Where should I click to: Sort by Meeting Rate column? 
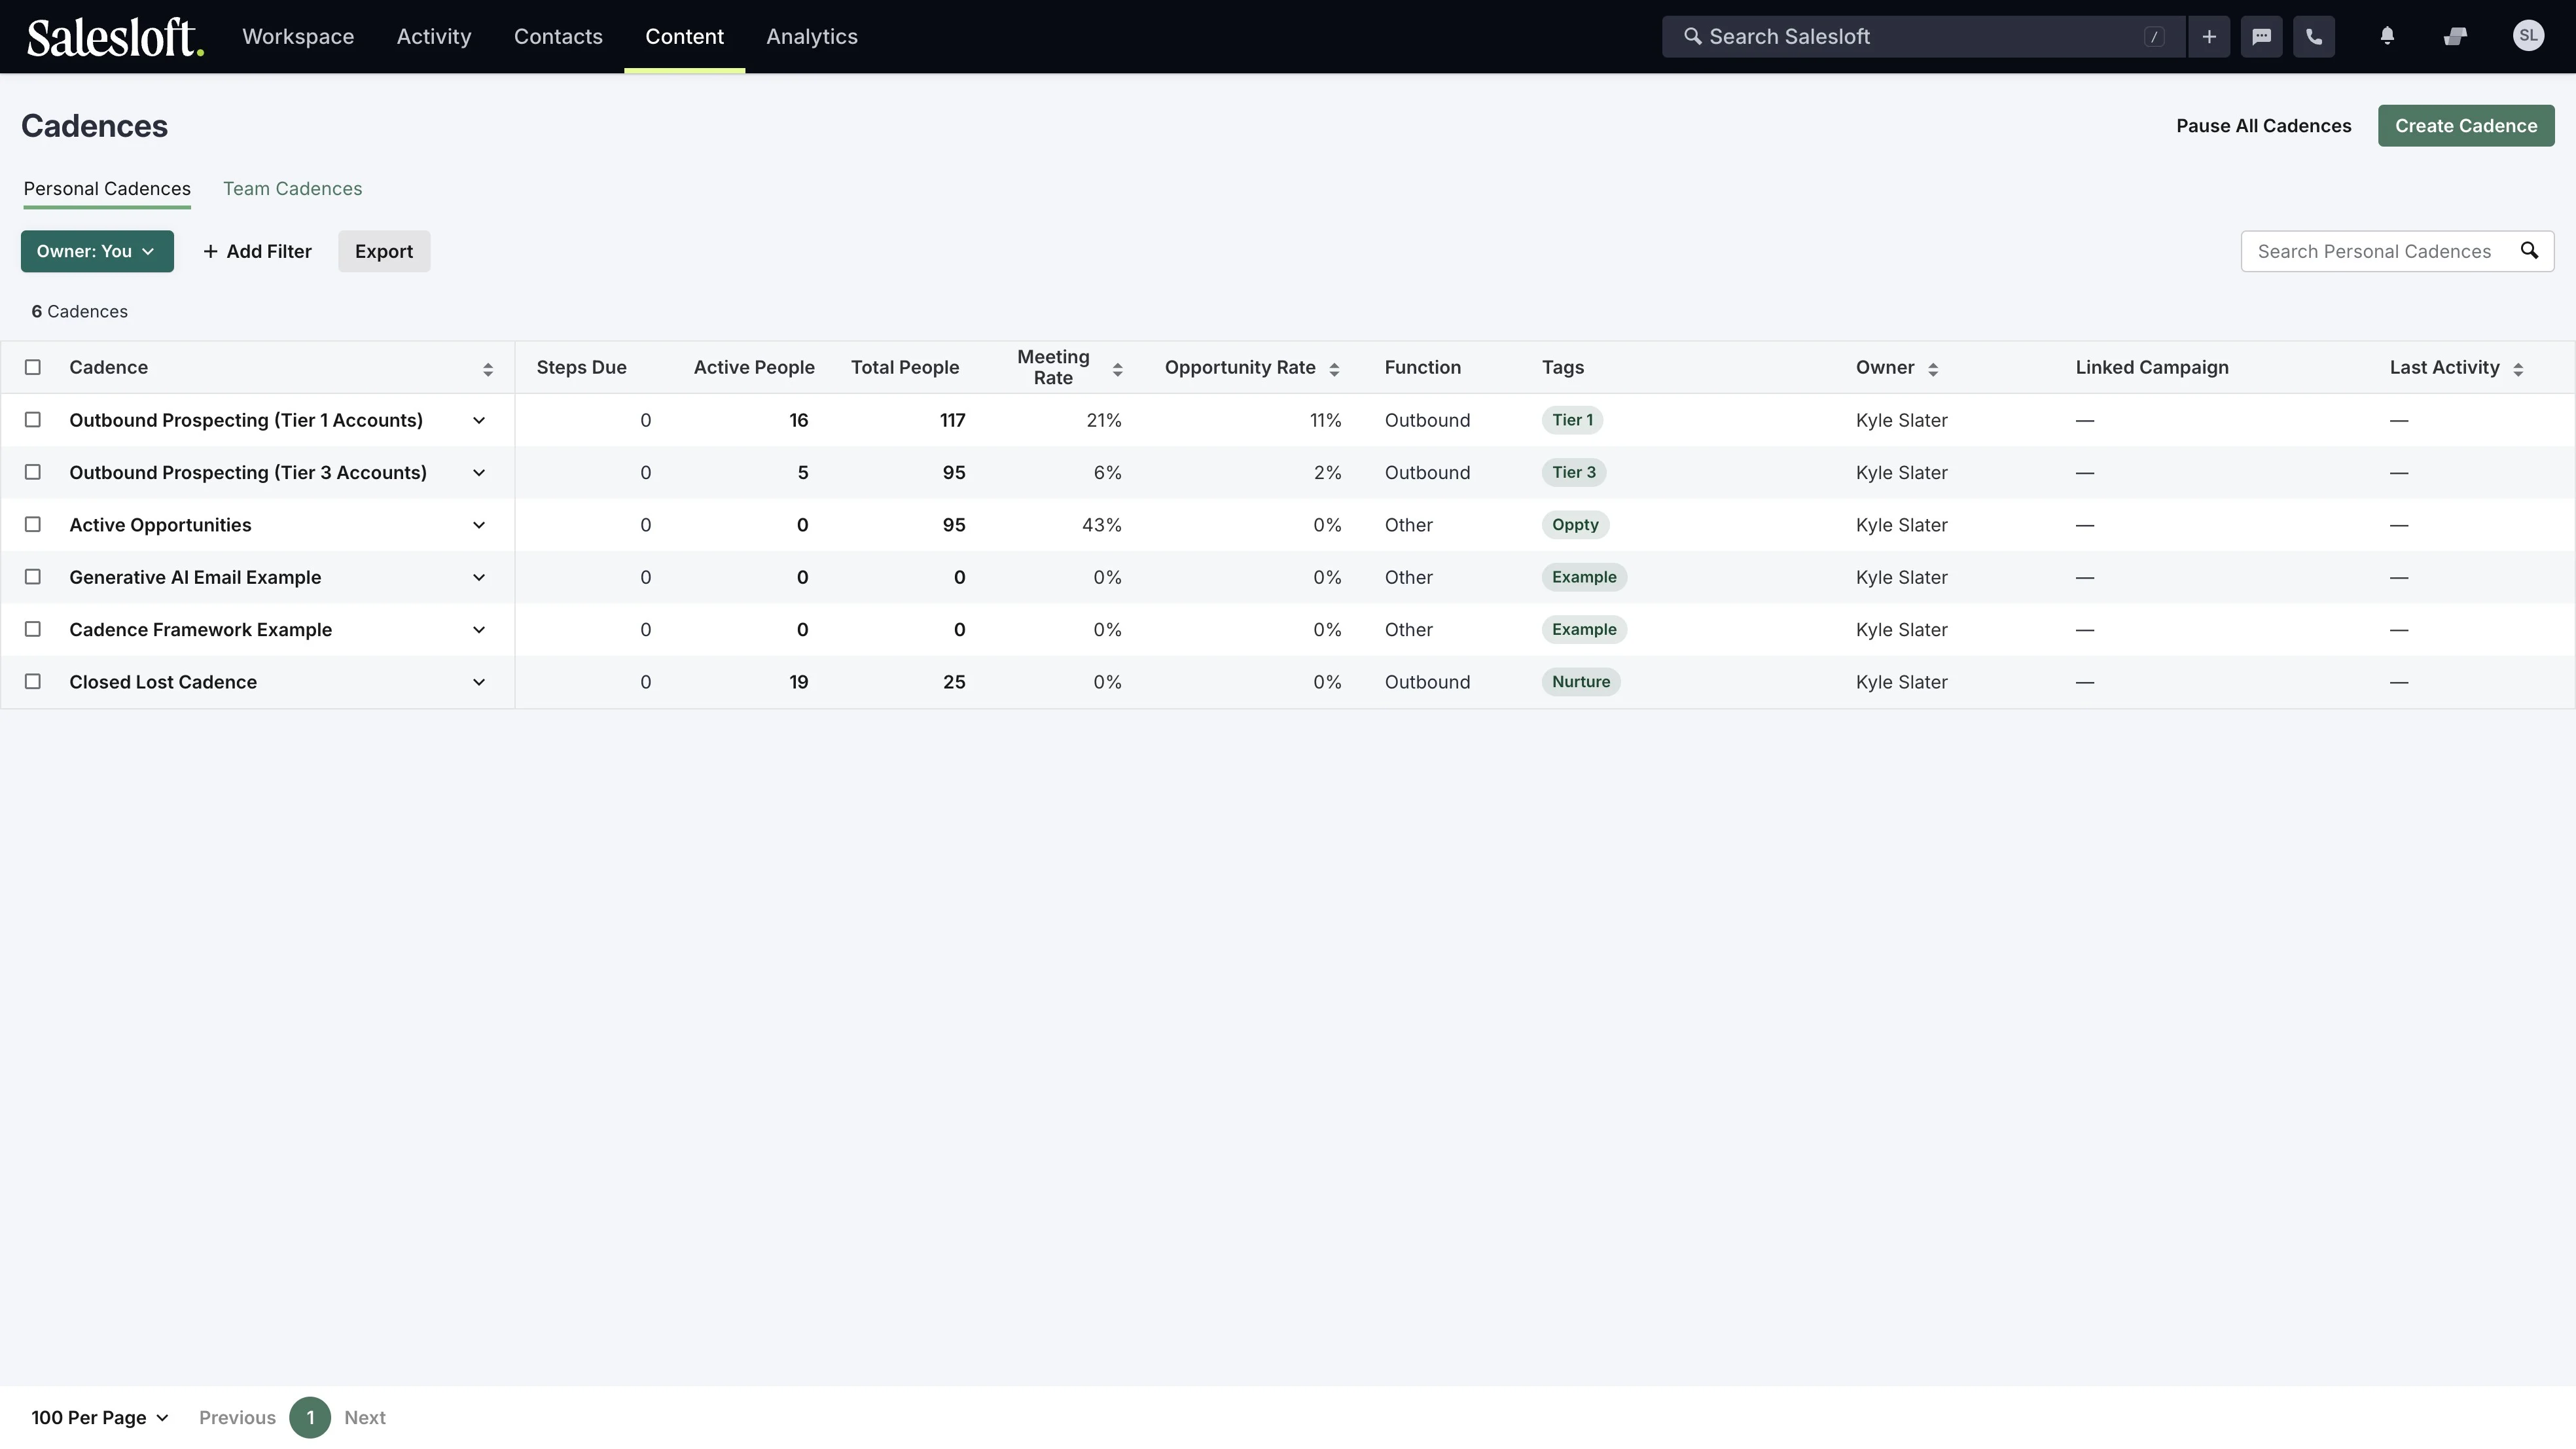click(1117, 369)
